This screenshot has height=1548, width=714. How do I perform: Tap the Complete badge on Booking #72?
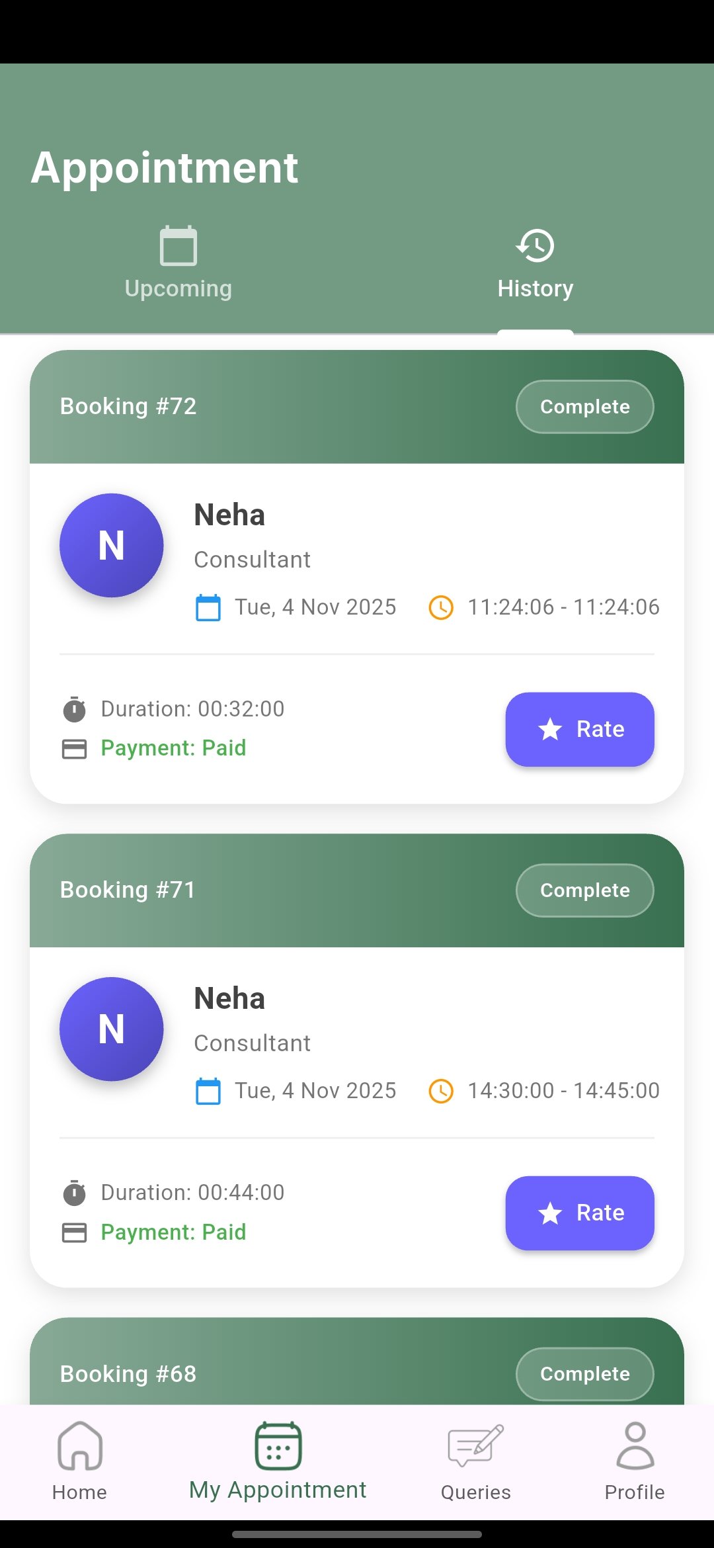[x=584, y=407]
